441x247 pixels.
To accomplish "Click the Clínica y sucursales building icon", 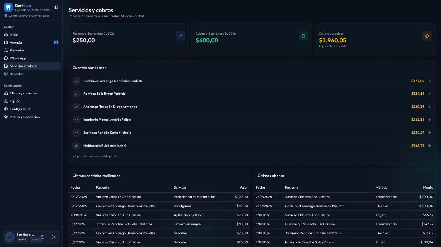I will pyautogui.click(x=6, y=93).
